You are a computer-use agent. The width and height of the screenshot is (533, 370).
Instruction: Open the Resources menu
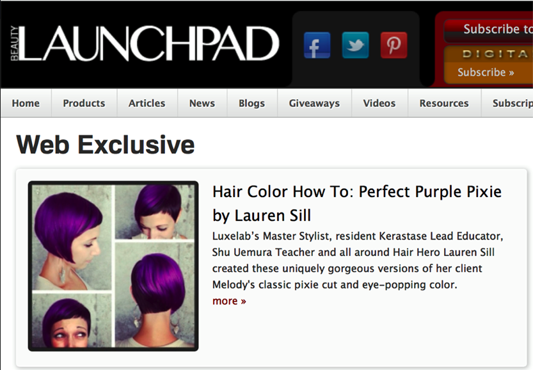coord(444,103)
